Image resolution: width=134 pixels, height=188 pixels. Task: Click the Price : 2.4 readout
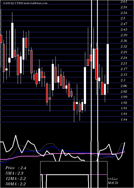[16, 168]
